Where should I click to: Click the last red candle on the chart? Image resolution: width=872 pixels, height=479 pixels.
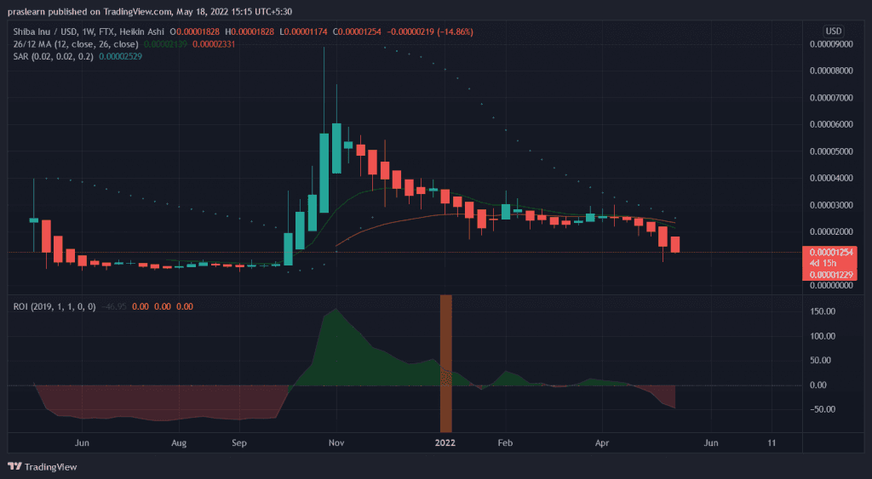(675, 244)
